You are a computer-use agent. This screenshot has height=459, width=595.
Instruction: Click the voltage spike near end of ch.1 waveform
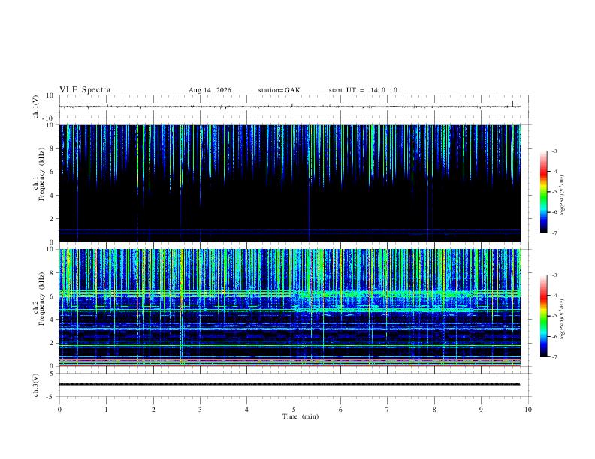click(x=512, y=103)
